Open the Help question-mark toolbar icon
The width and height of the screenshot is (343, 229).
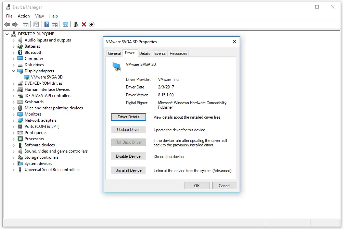[47, 24]
